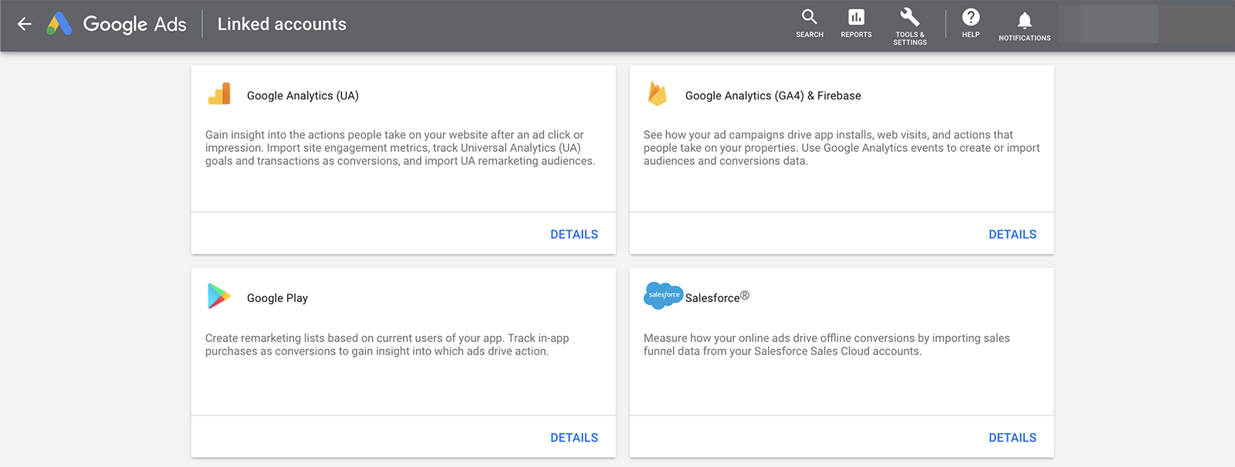Viewport: 1235px width, 467px height.
Task: Click the Google Play triangle icon
Action: (x=219, y=297)
